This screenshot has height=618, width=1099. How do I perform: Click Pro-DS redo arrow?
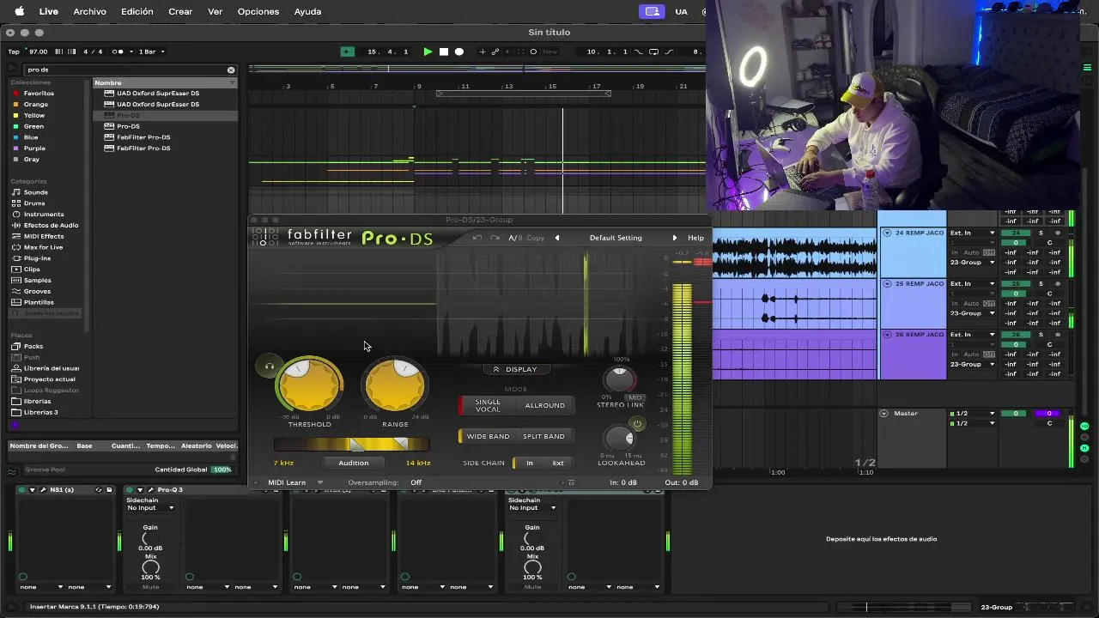click(495, 238)
